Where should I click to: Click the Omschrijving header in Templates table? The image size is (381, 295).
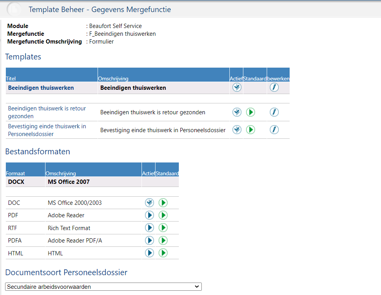click(x=164, y=75)
